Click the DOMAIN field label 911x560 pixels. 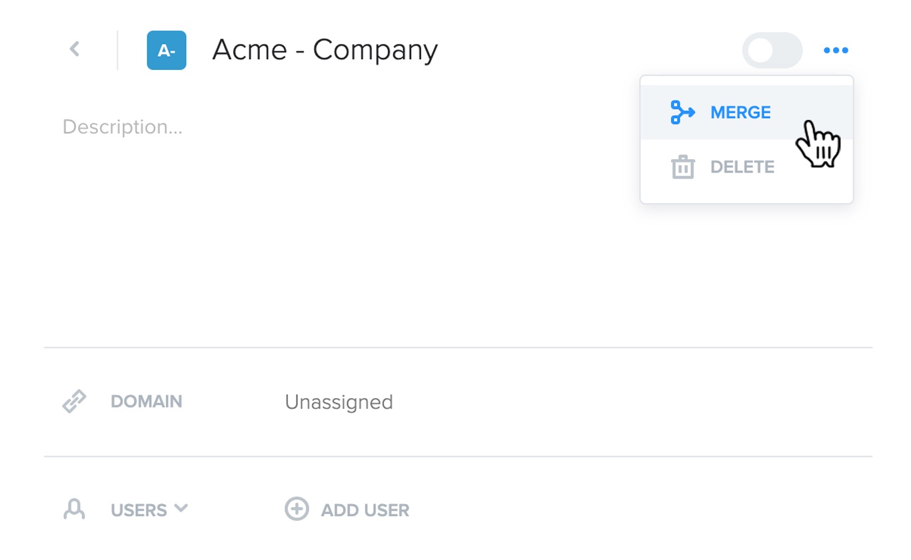click(x=147, y=402)
